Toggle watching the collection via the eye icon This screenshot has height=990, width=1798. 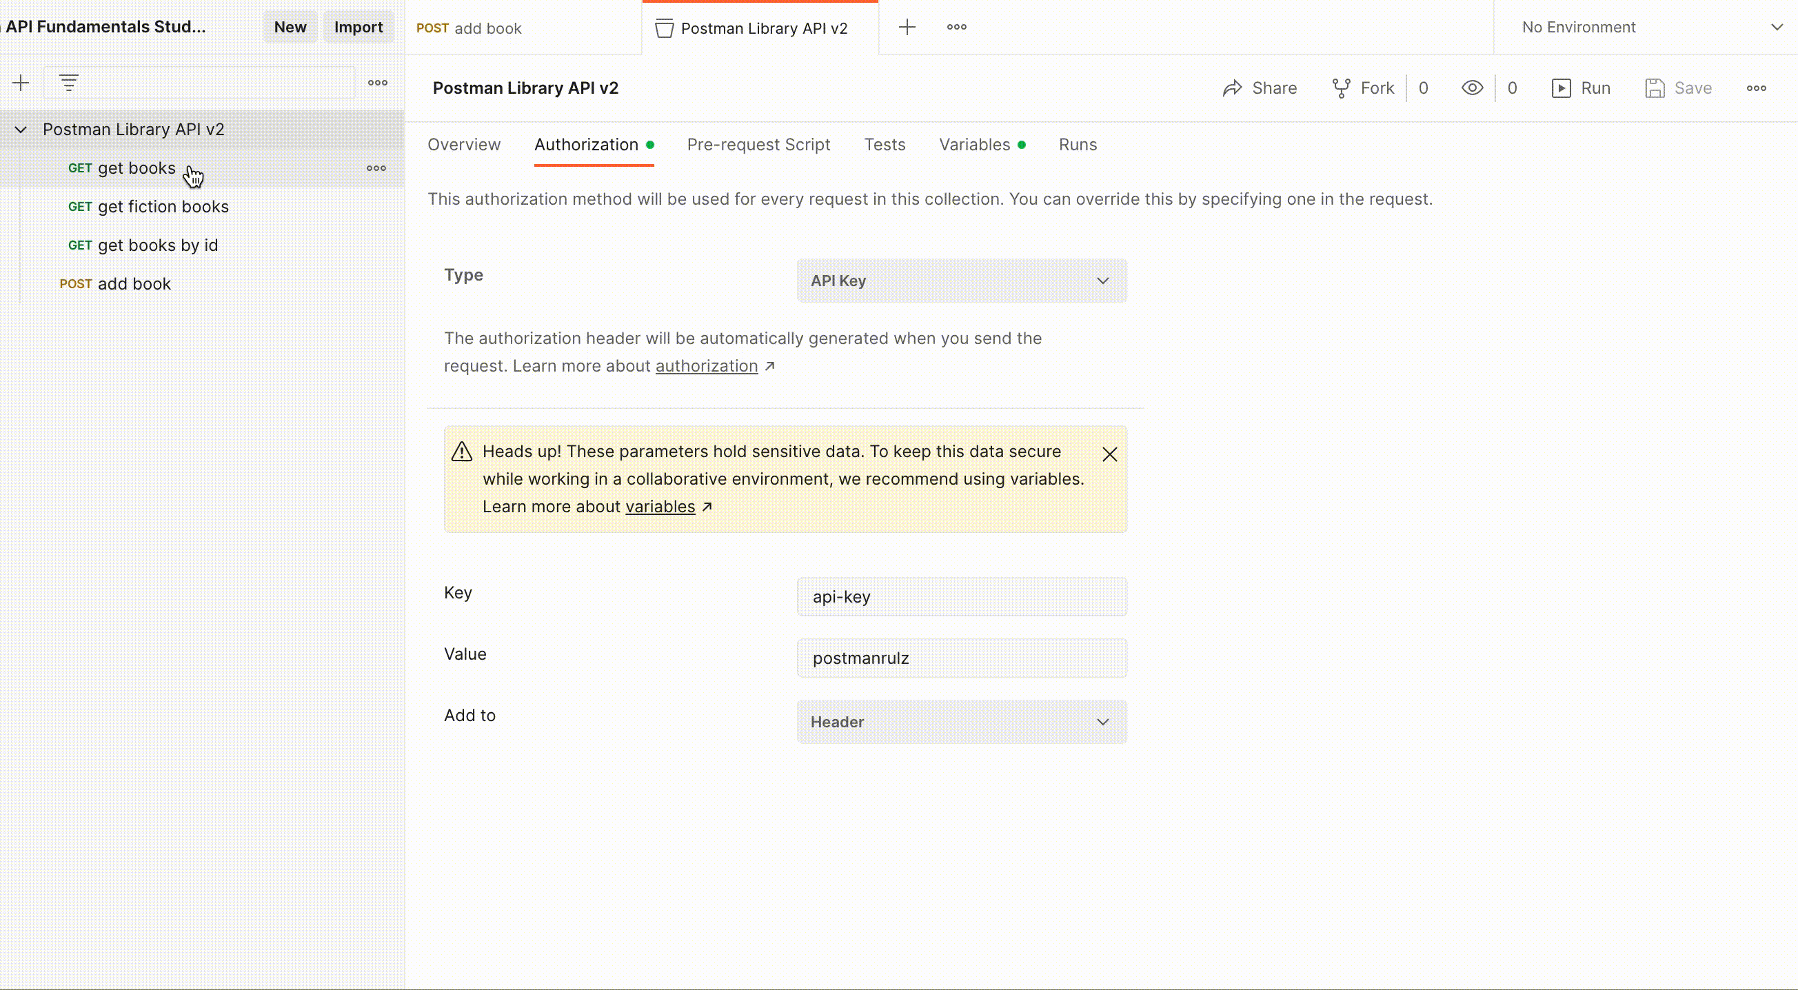(1472, 88)
